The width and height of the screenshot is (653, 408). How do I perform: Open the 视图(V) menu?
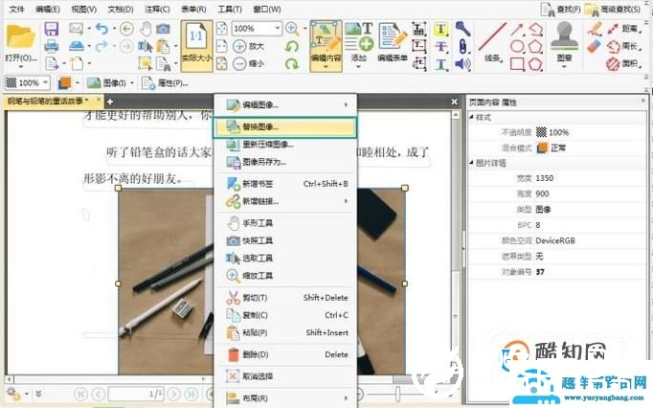83,9
